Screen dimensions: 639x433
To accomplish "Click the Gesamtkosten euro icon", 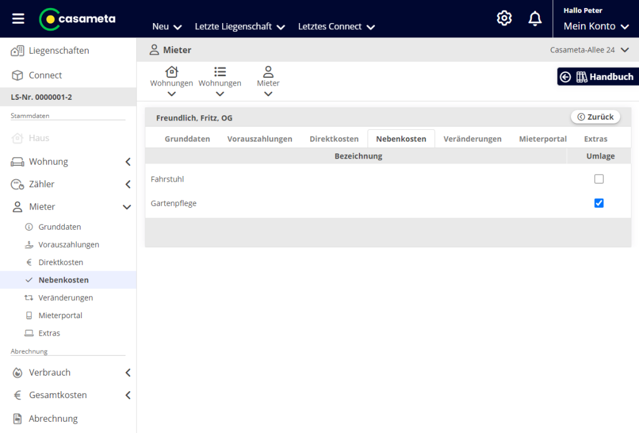I will point(17,395).
